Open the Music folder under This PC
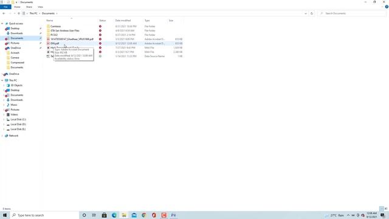 pos(14,105)
